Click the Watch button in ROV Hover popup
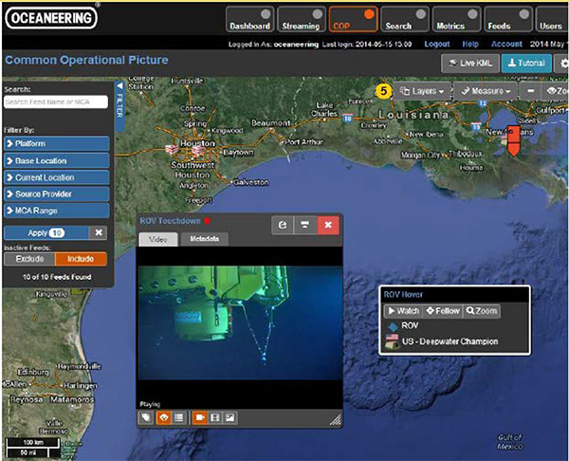 tap(402, 311)
